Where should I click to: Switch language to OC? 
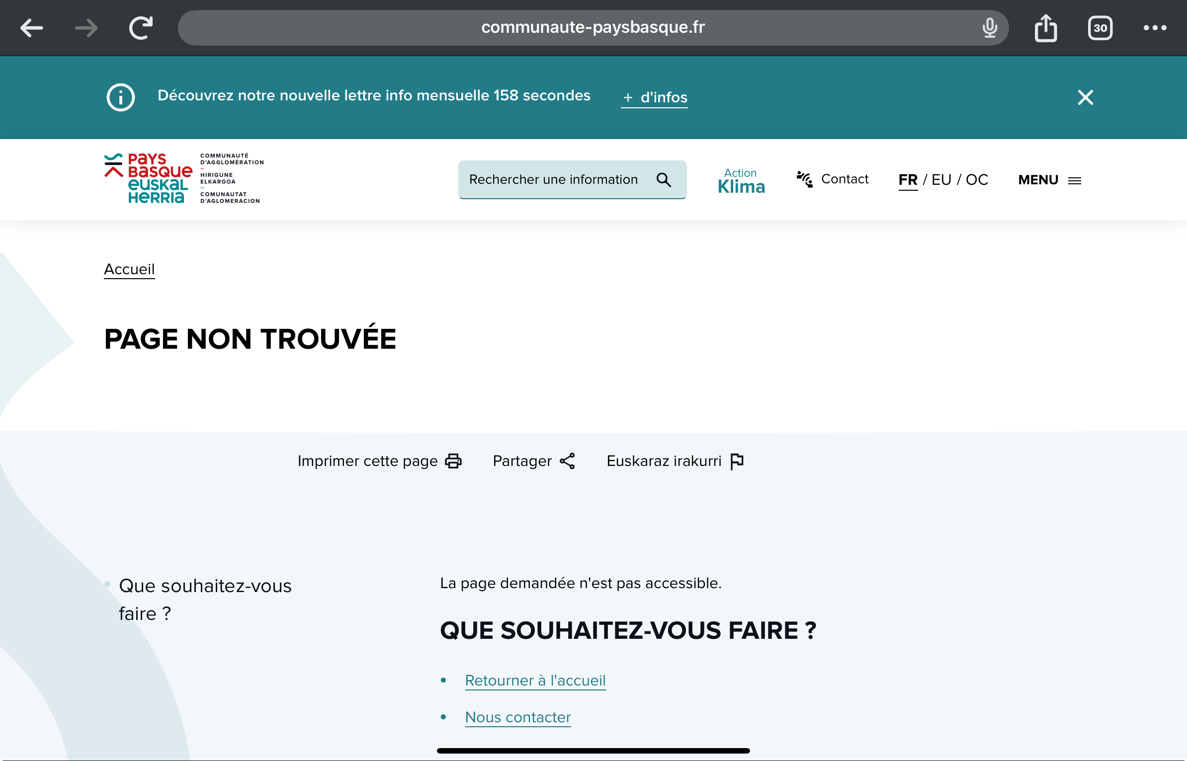coord(976,180)
